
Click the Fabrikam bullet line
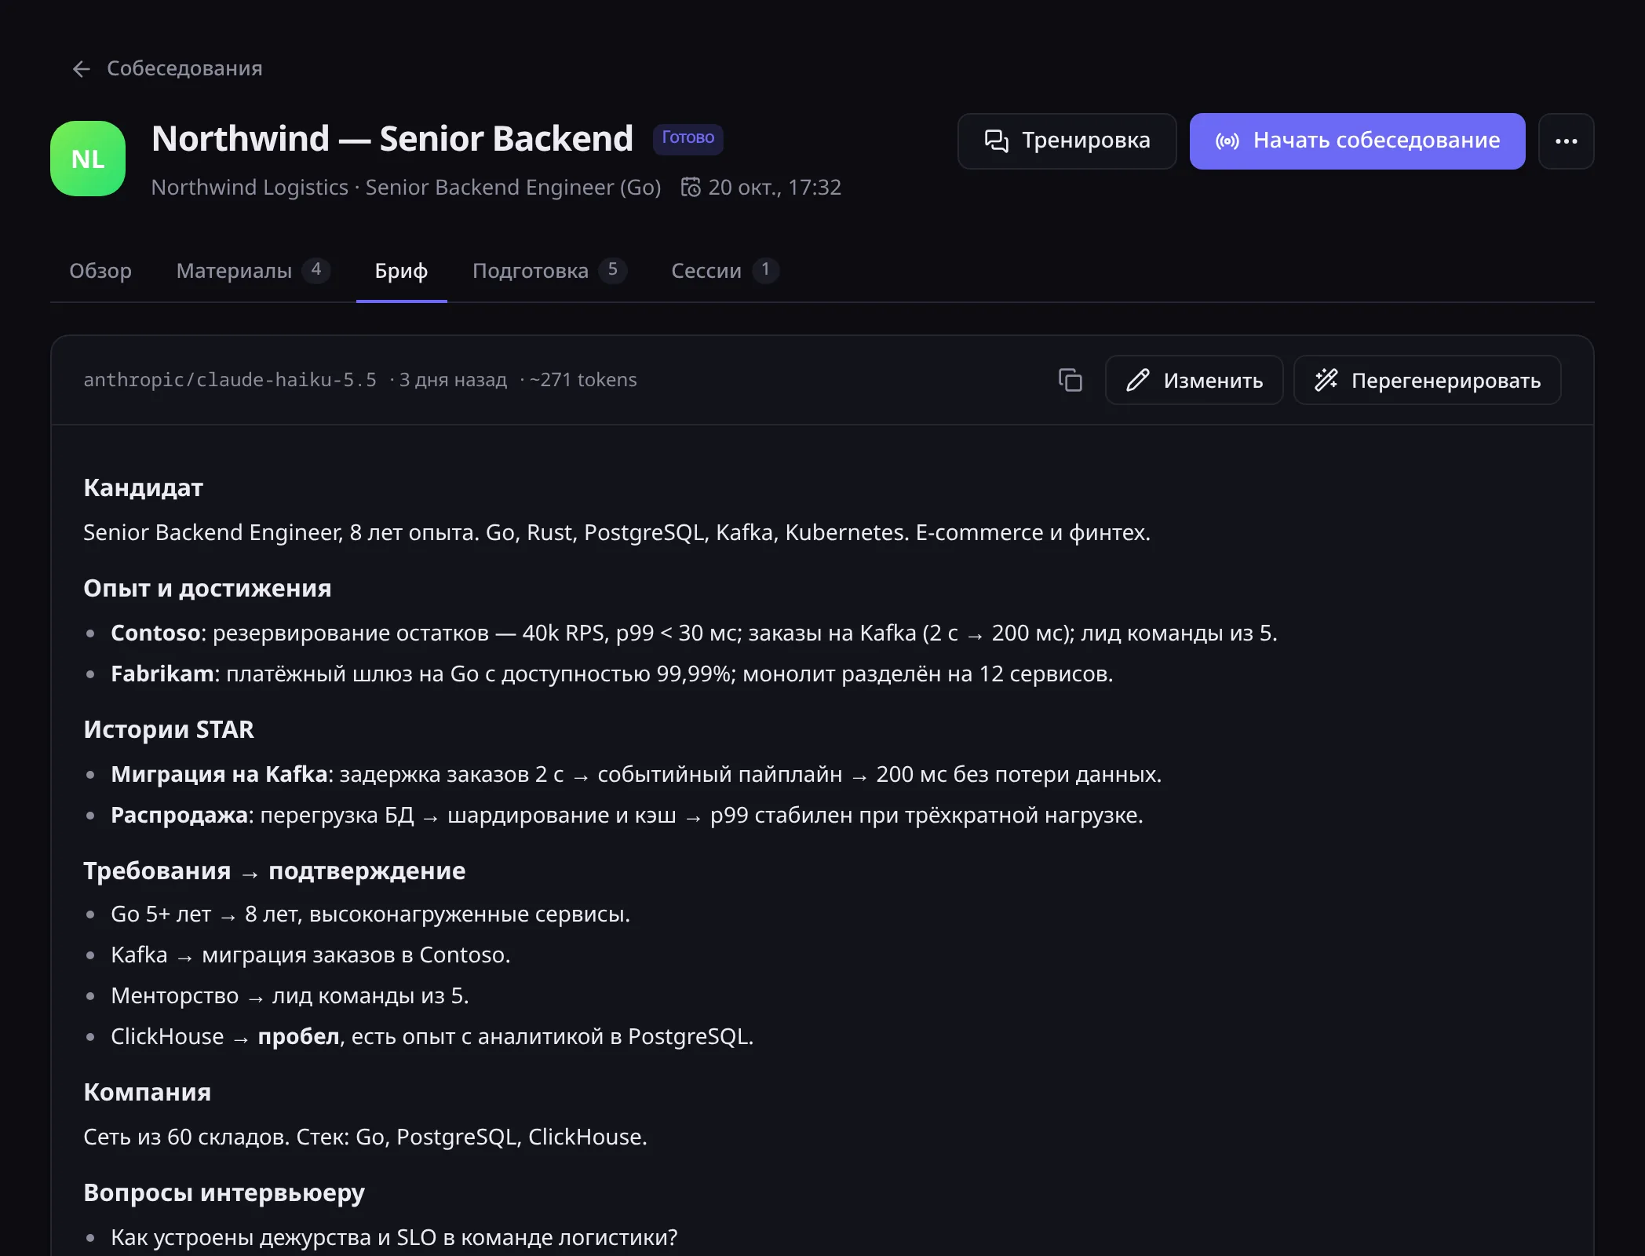tap(611, 674)
